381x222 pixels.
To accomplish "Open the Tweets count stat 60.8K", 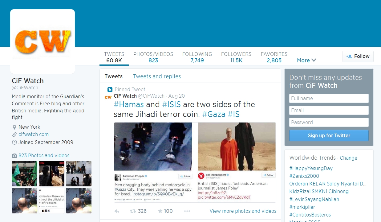I will click(x=114, y=57).
